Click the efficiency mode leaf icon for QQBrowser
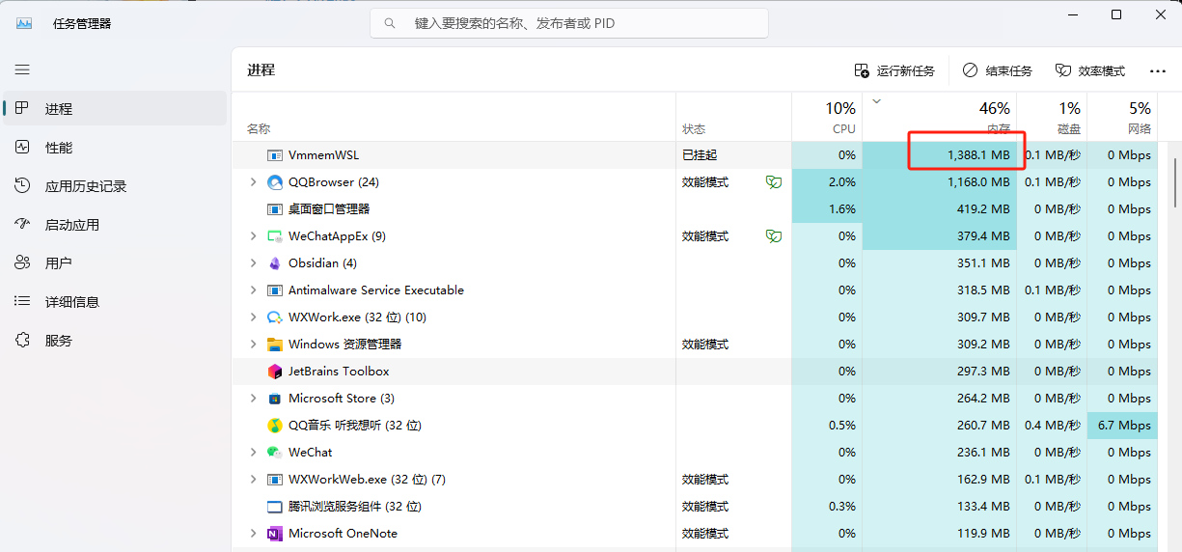The width and height of the screenshot is (1182, 552). pos(773,182)
